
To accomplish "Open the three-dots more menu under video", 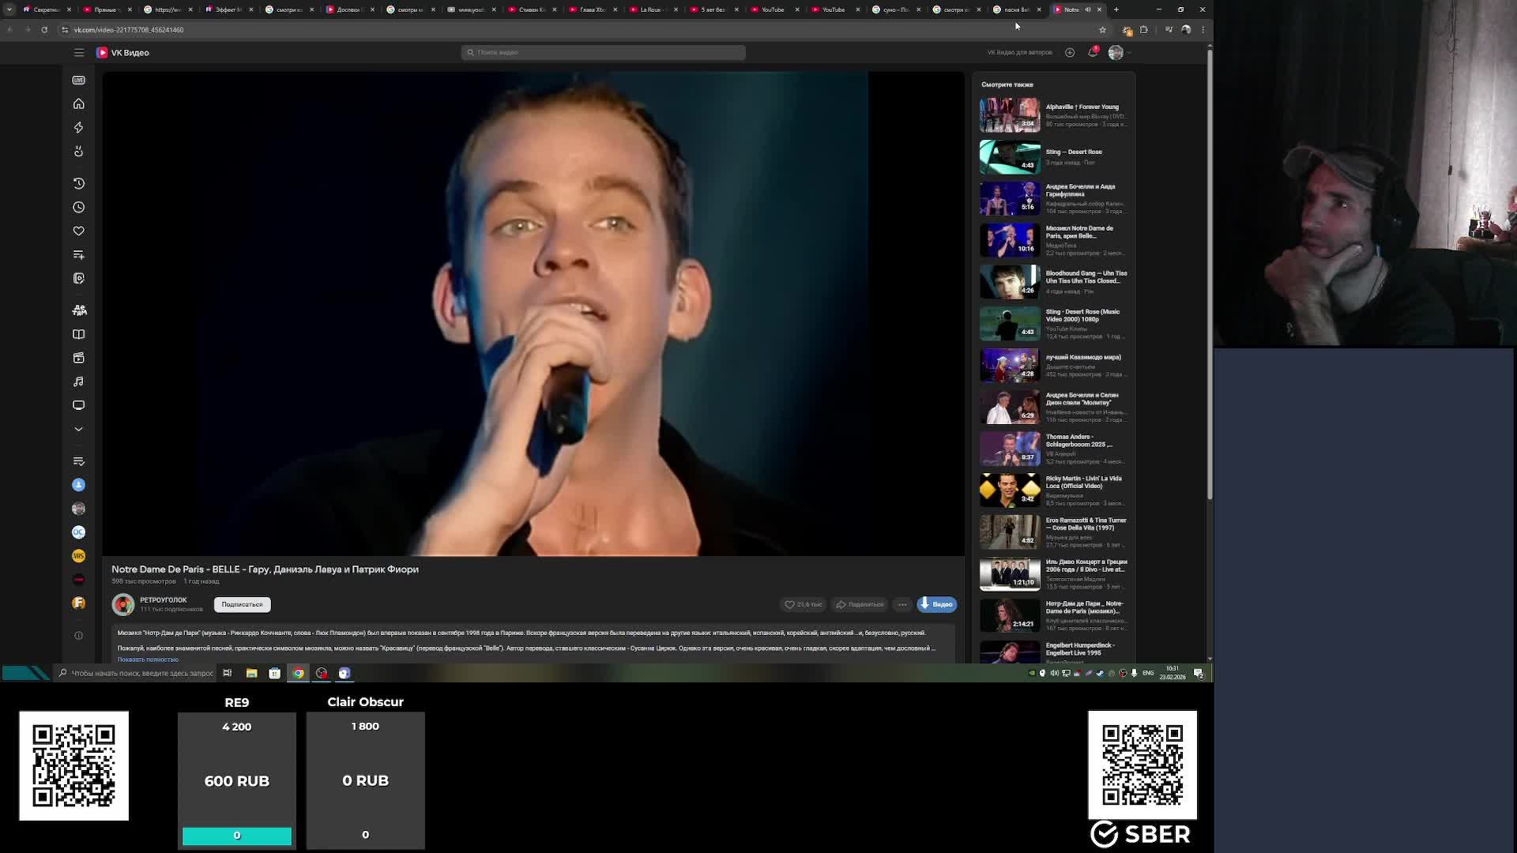I will [x=902, y=605].
